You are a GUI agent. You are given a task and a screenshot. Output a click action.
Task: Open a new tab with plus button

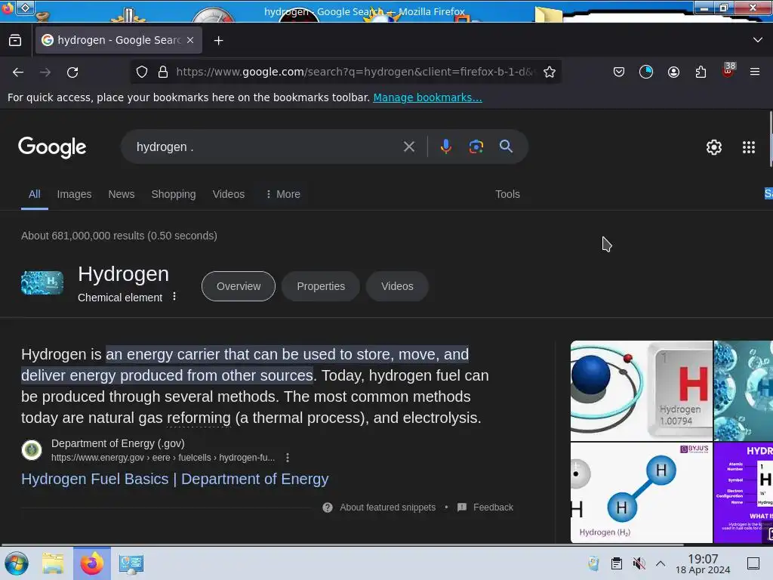(218, 41)
